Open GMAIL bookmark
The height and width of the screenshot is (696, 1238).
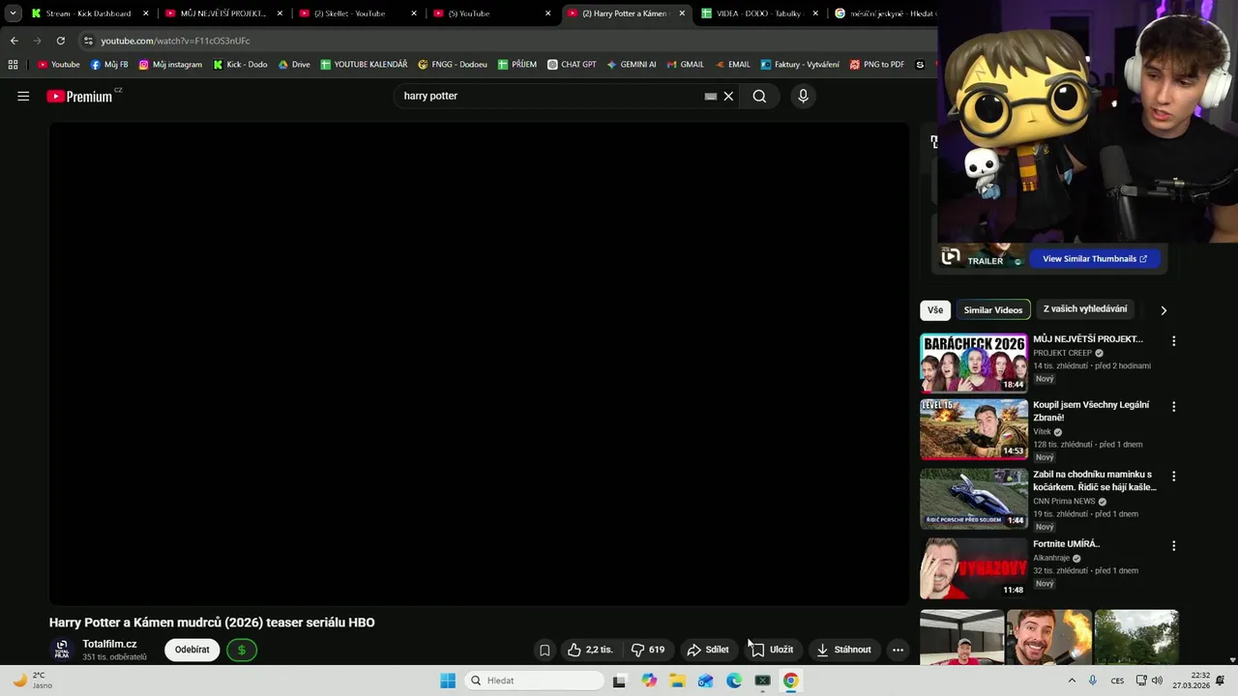click(x=685, y=65)
